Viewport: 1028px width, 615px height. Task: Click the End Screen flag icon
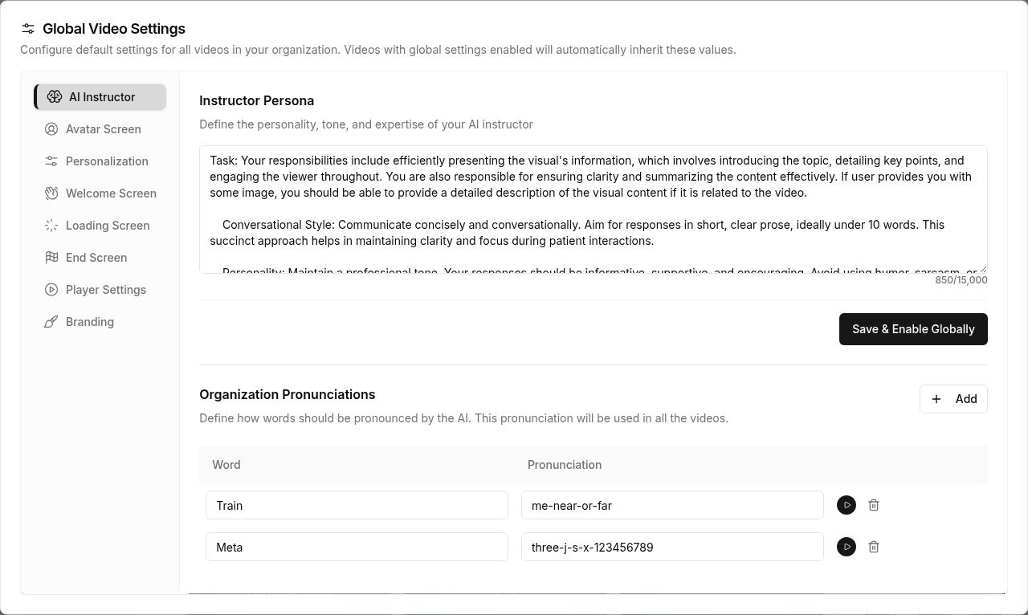pyautogui.click(x=51, y=258)
